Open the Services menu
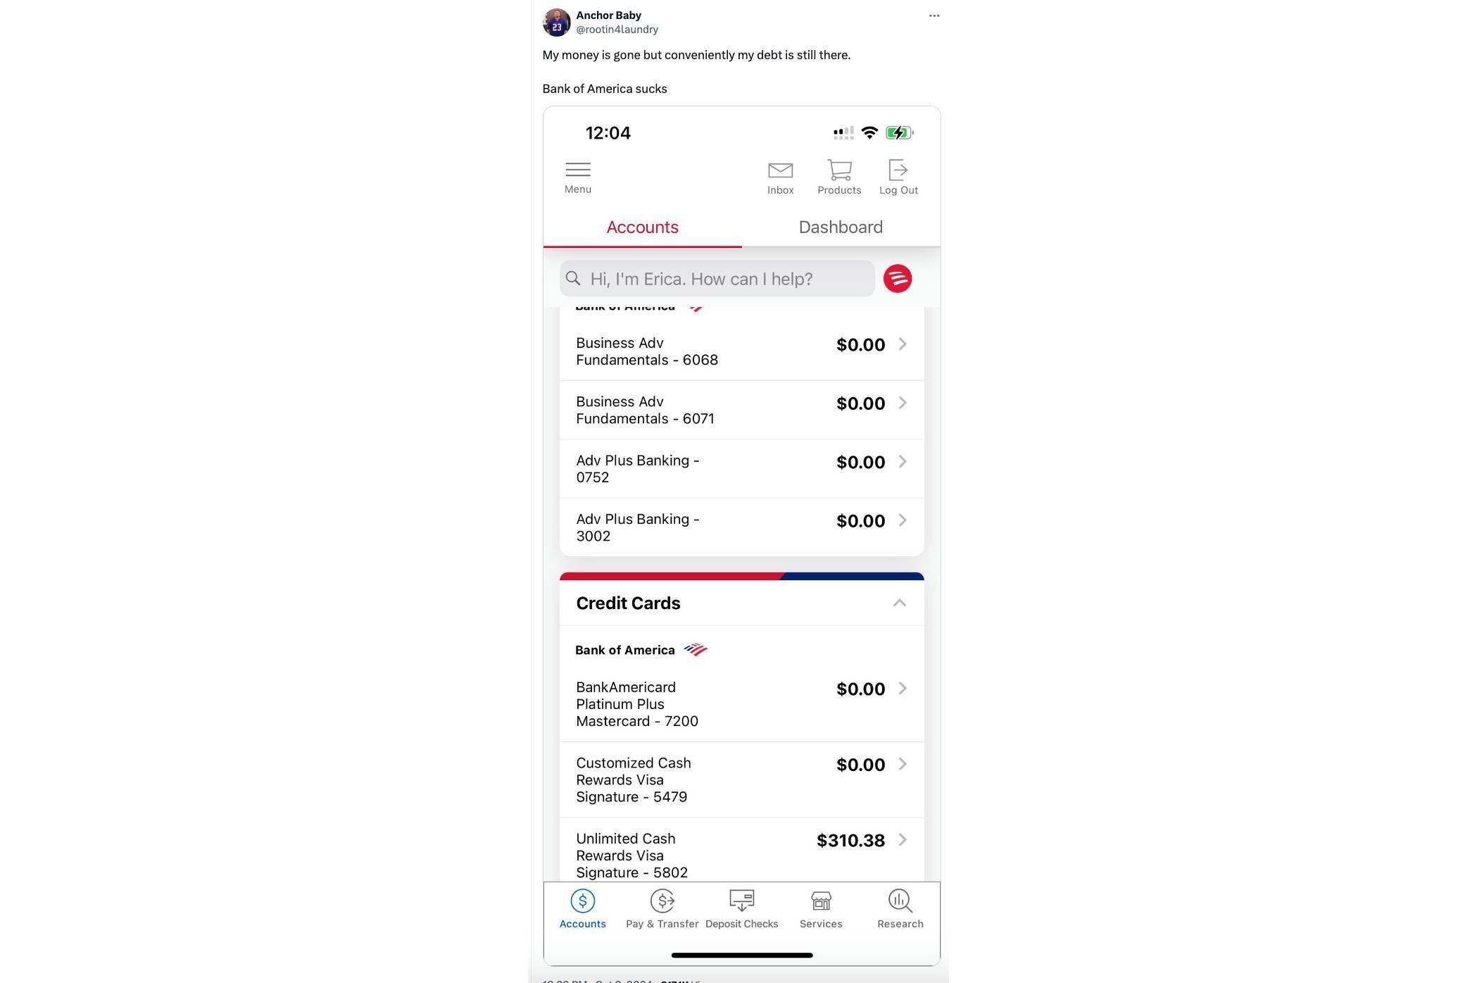 (820, 908)
